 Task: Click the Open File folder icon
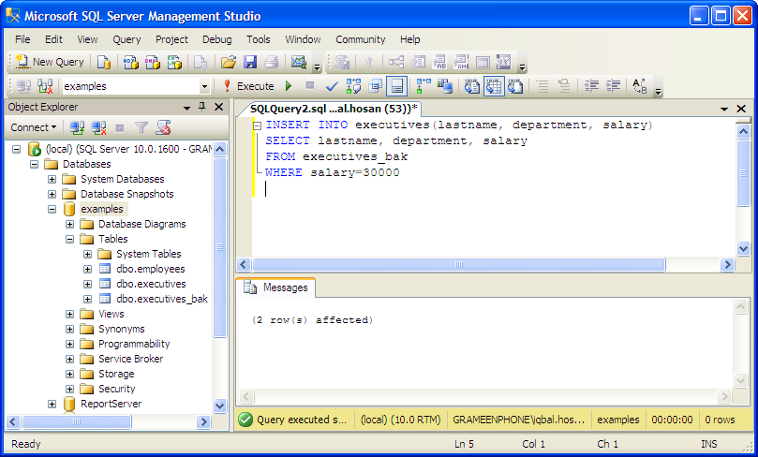pyautogui.click(x=229, y=62)
